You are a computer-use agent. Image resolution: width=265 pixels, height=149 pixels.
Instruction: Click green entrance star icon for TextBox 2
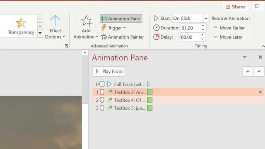pyautogui.click(x=110, y=91)
